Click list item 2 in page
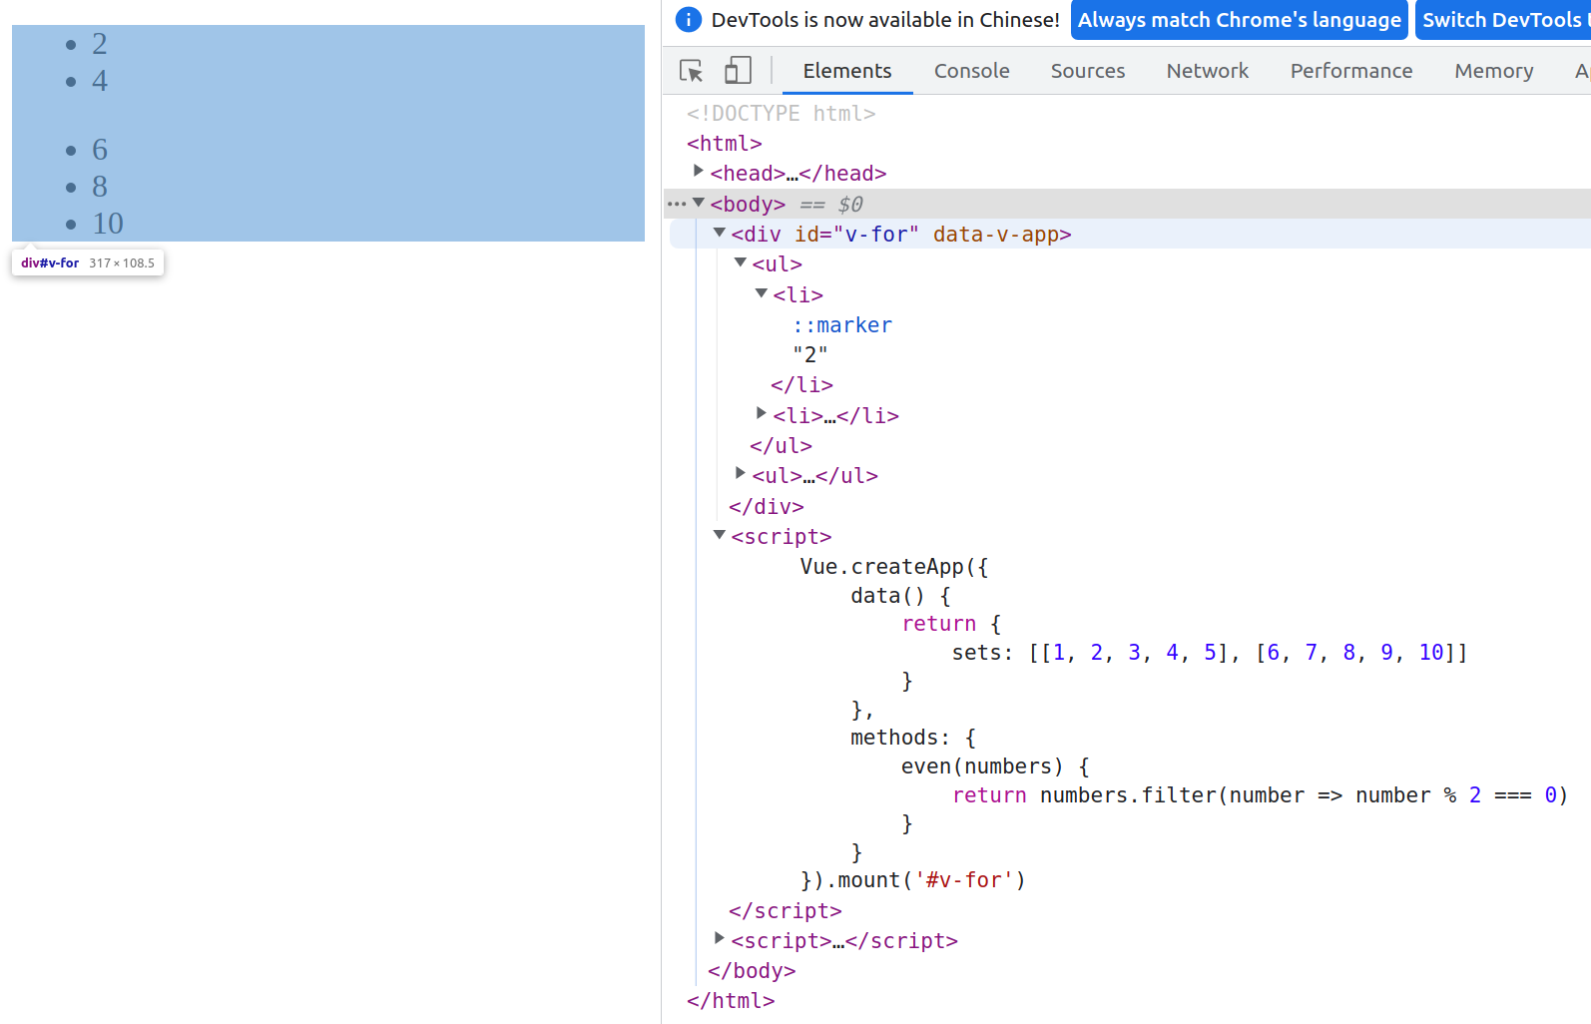Viewport: 1591px width, 1024px height. tap(100, 44)
